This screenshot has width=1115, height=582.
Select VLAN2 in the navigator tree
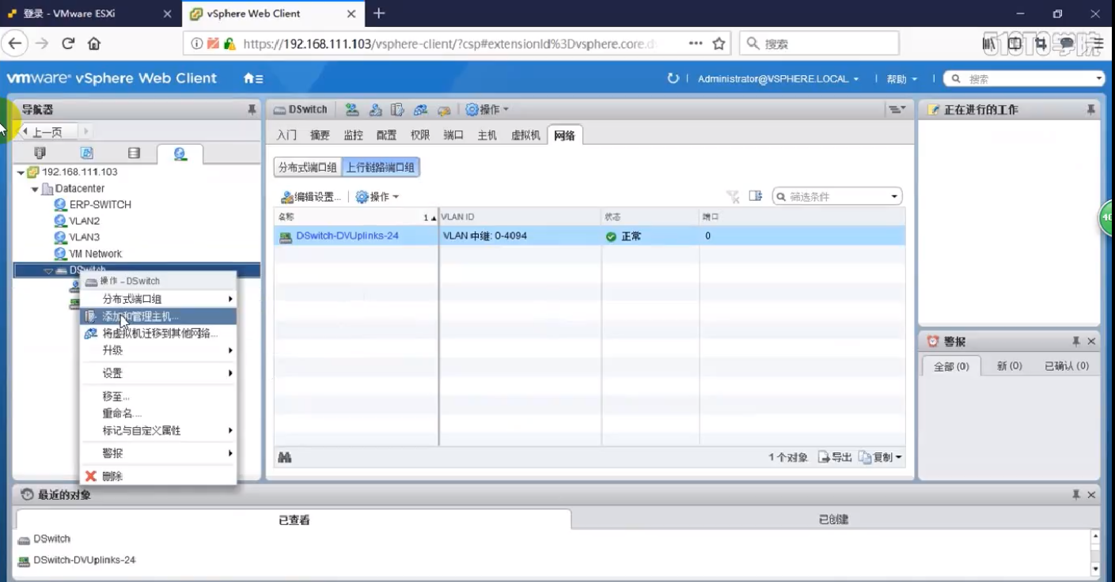84,221
